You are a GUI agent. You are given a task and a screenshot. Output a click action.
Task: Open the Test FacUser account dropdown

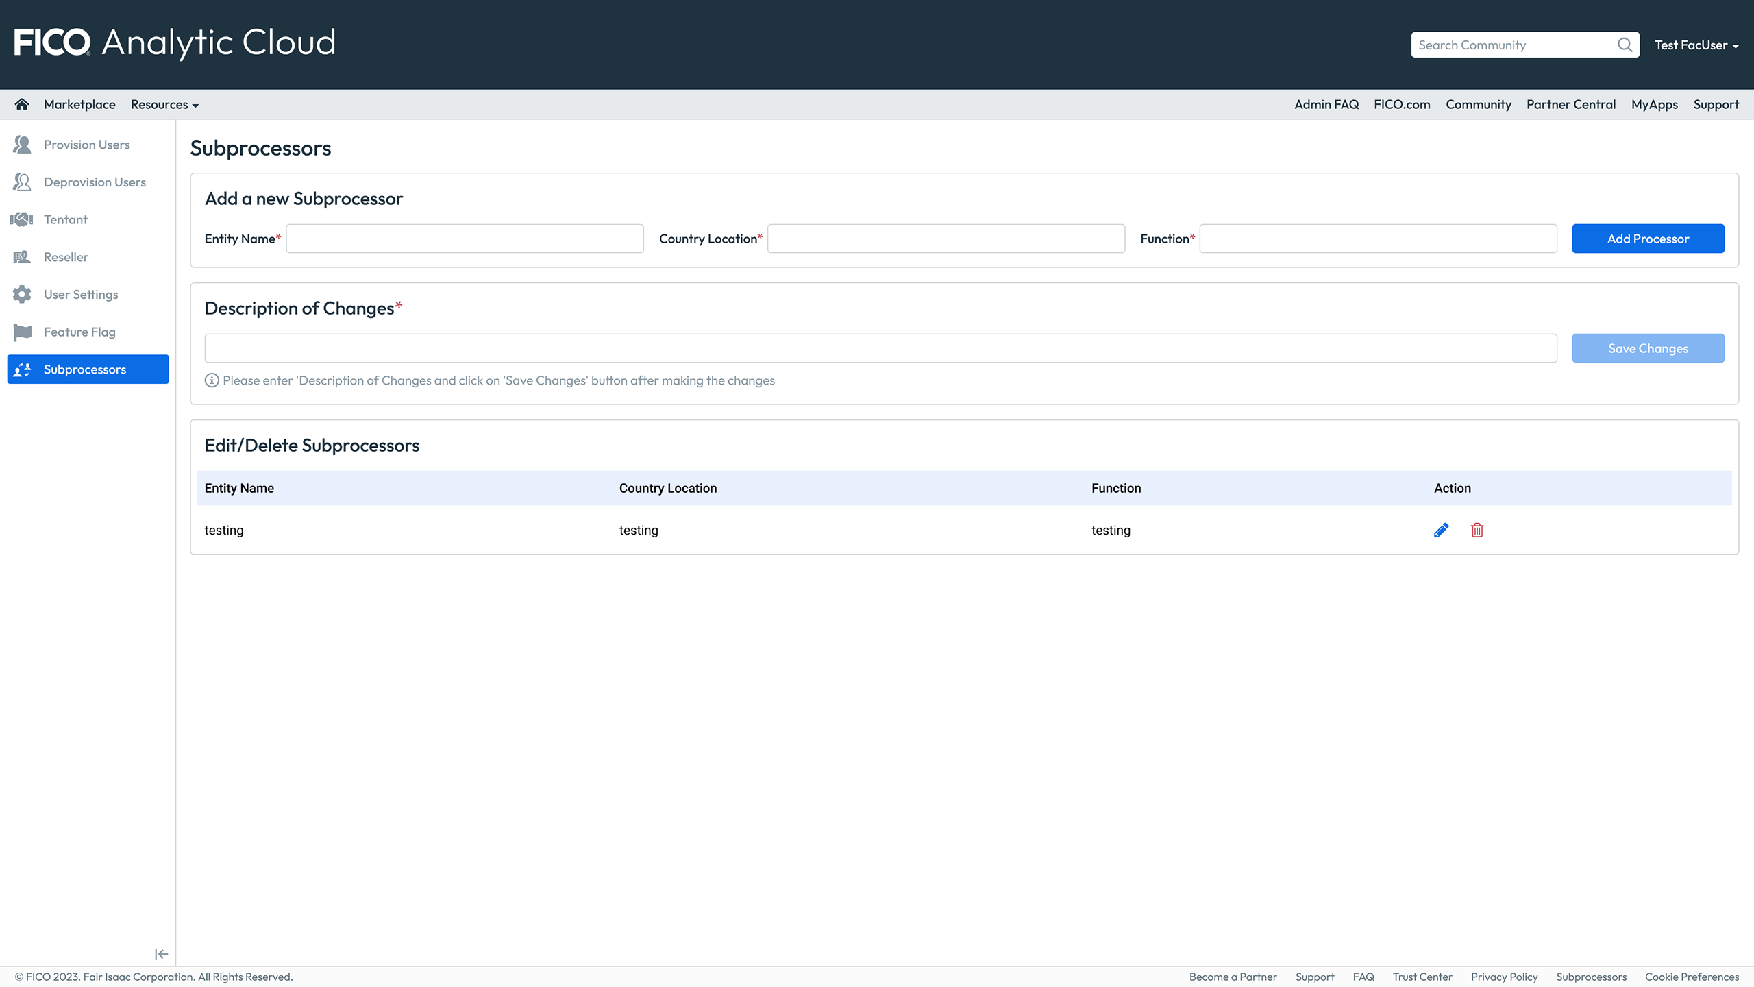[1696, 45]
